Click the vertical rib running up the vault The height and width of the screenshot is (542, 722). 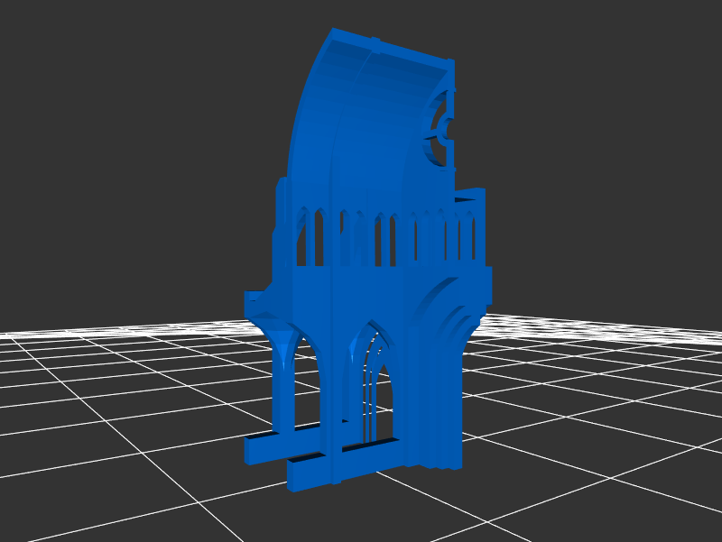(334, 180)
